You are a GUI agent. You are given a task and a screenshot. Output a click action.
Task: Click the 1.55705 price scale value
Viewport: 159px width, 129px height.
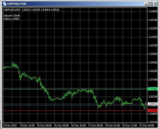153,97
